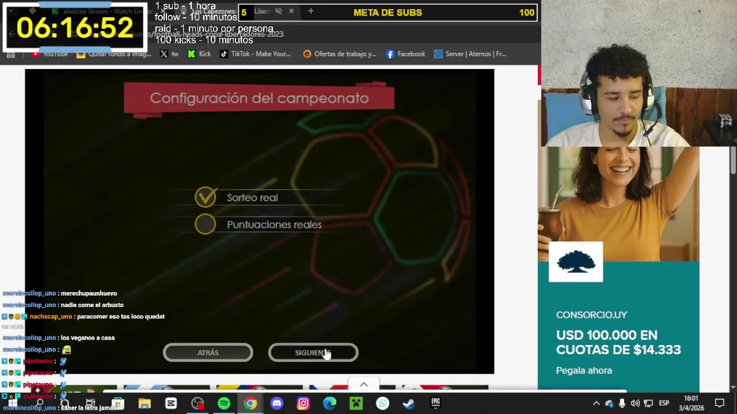Open Instagram from the taskbar
The image size is (737, 414).
point(303,404)
